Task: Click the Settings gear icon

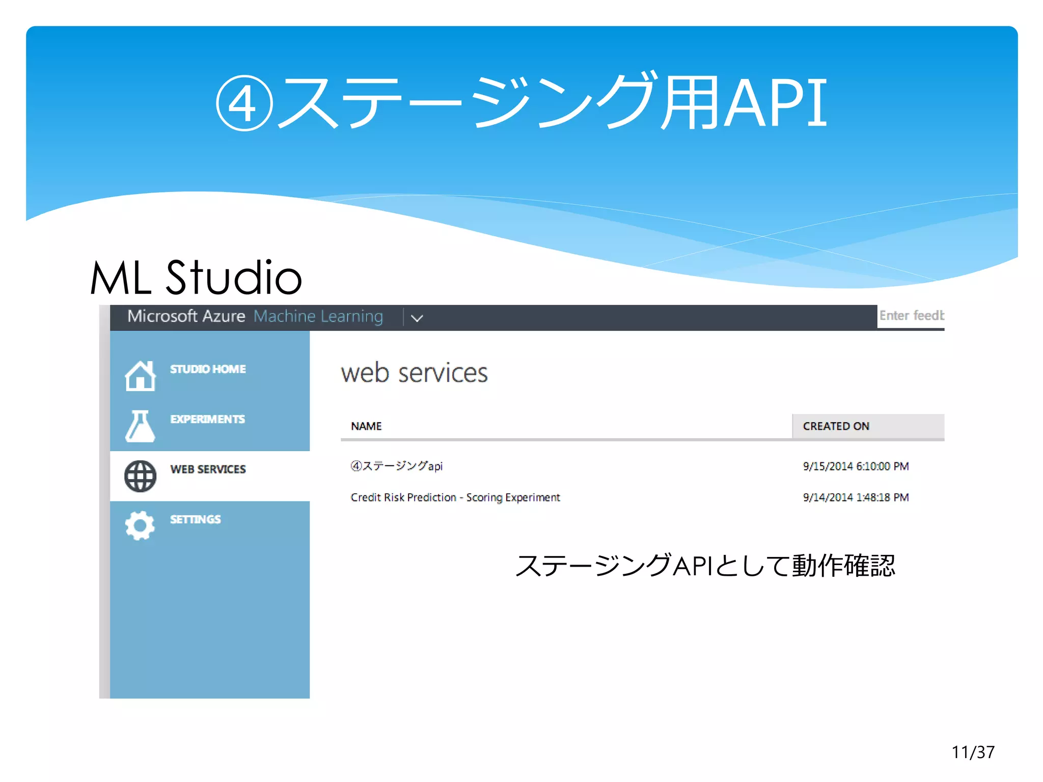Action: tap(140, 525)
